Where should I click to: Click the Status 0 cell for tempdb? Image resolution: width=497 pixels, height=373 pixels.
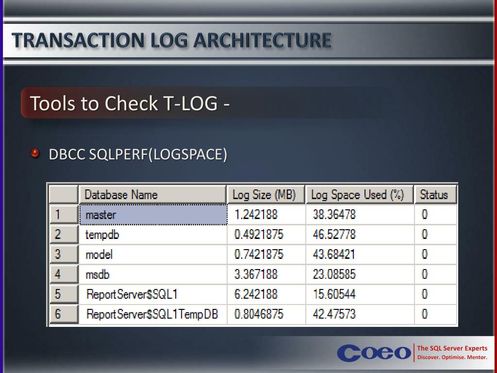pyautogui.click(x=436, y=235)
